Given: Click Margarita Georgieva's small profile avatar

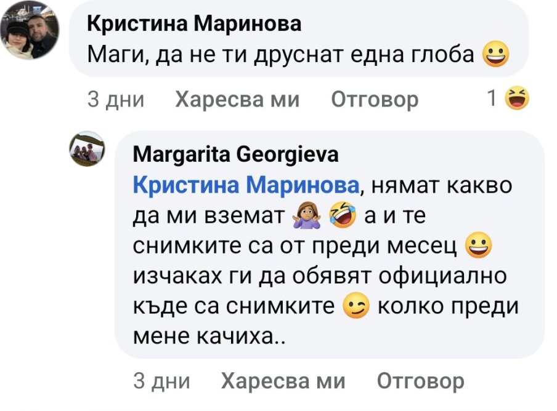Looking at the screenshot, I should pyautogui.click(x=86, y=148).
